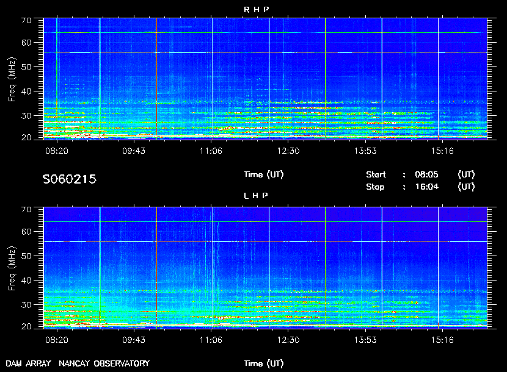Select the 40 MHz tick label on RHP axis
Image resolution: width=507 pixels, height=372 pixels.
pyautogui.click(x=26, y=91)
